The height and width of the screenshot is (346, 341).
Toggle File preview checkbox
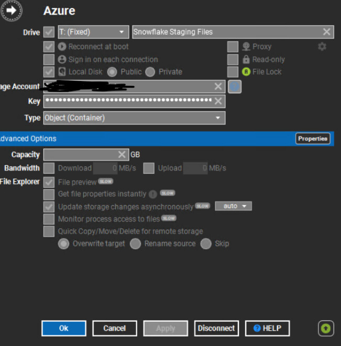click(x=49, y=182)
